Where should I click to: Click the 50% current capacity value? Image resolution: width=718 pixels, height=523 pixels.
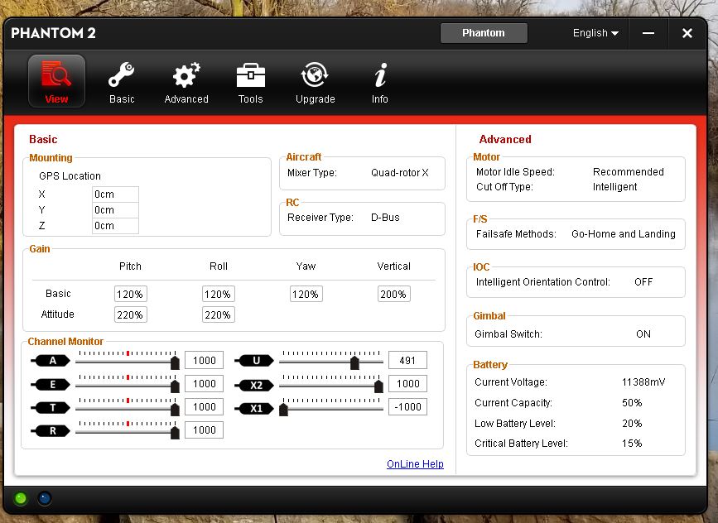pyautogui.click(x=632, y=403)
